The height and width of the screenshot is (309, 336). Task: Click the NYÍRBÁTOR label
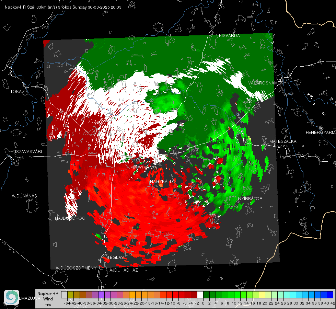coord(250,199)
